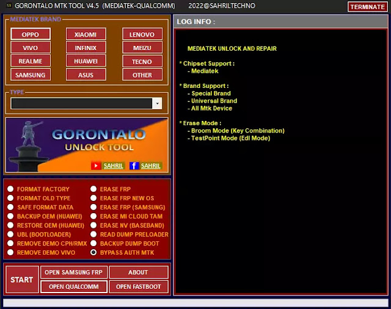The width and height of the screenshot is (391, 309).
Task: Pick the INFINIX brand button
Action: [86, 48]
